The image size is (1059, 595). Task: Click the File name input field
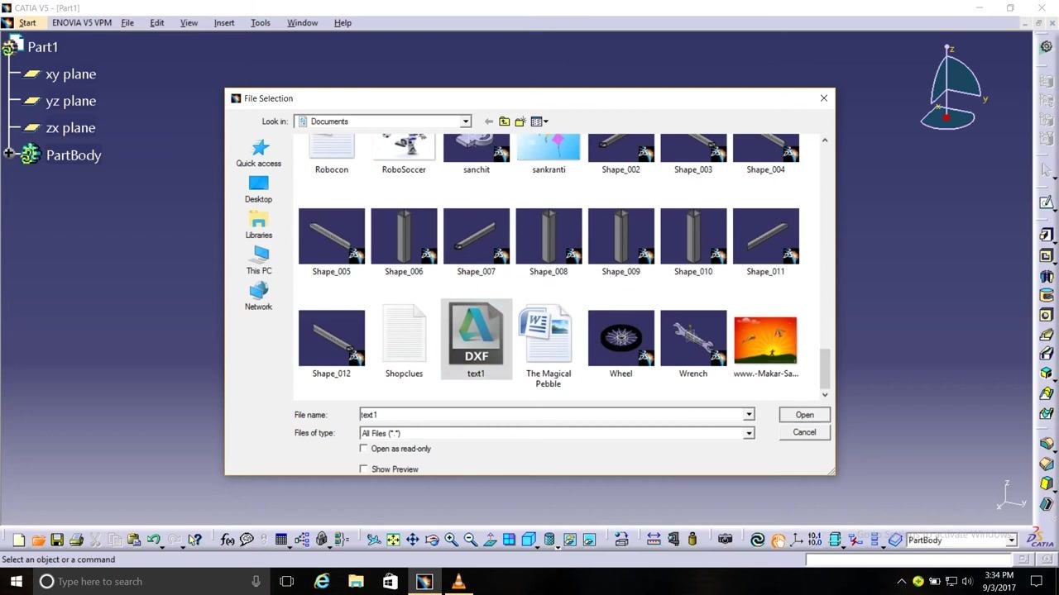coord(551,415)
